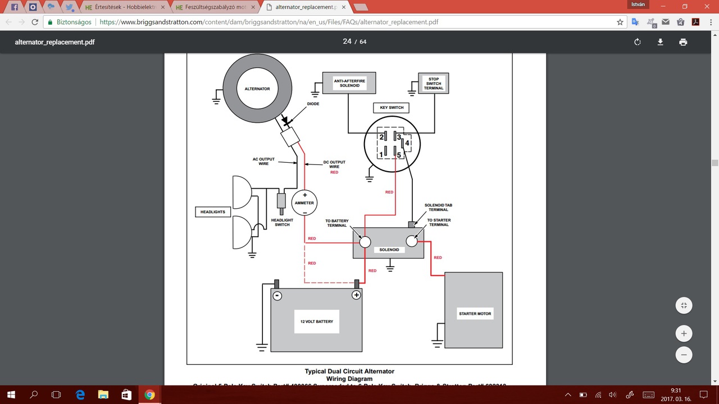The height and width of the screenshot is (404, 719).
Task: Click the address bar URL
Action: click(x=269, y=22)
